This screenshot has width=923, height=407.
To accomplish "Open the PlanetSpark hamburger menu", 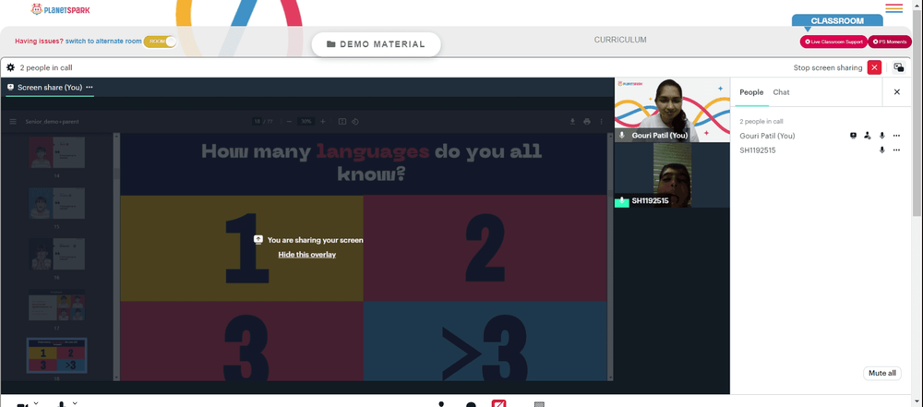I will 893,8.
